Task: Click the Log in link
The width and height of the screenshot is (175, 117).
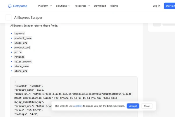Action: (156, 6)
